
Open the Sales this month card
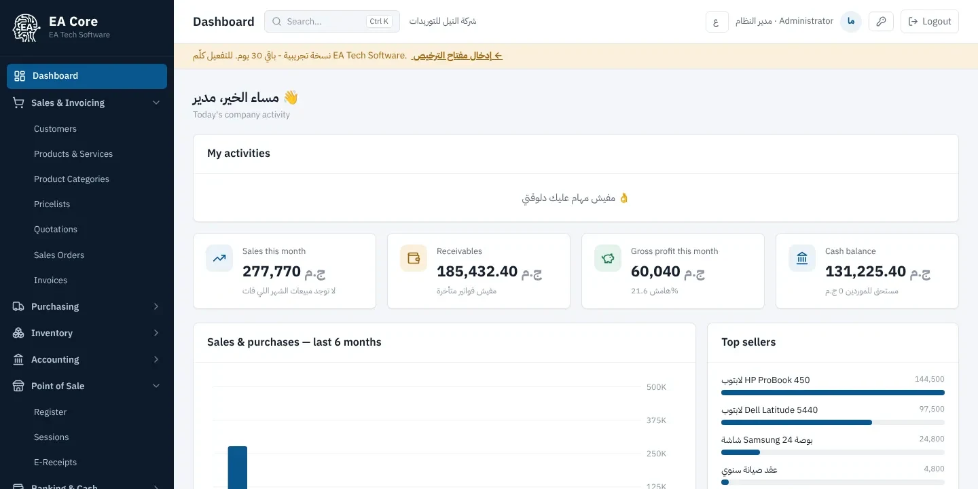(x=285, y=271)
